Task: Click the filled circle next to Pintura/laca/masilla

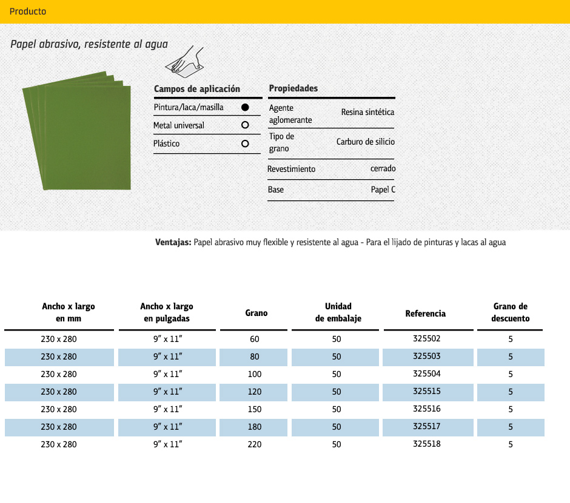Action: (245, 108)
